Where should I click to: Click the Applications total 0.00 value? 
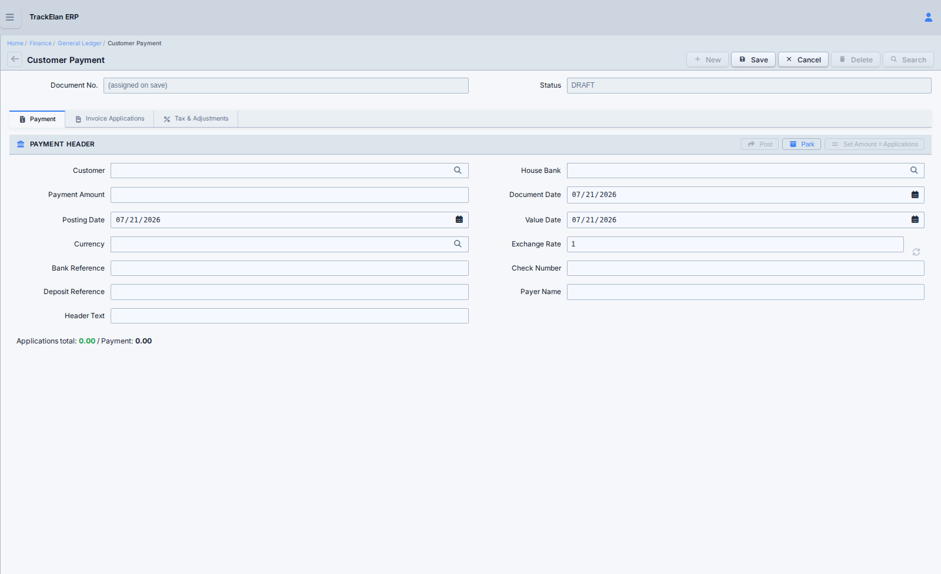coord(87,341)
